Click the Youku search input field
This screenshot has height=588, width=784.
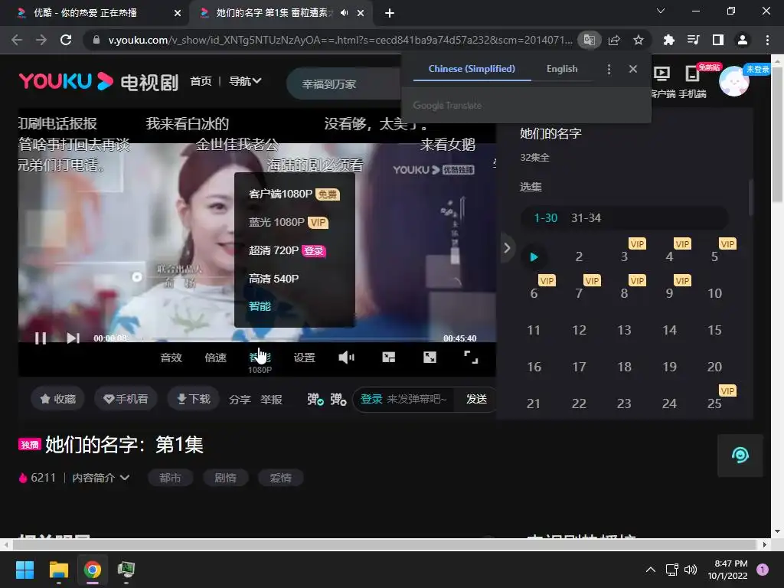(x=345, y=84)
